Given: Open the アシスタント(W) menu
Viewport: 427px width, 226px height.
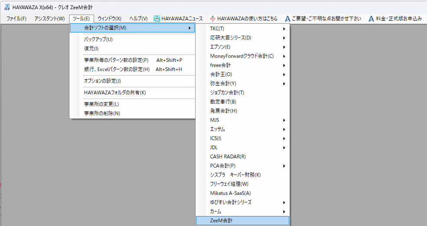Looking at the screenshot, I should point(49,19).
